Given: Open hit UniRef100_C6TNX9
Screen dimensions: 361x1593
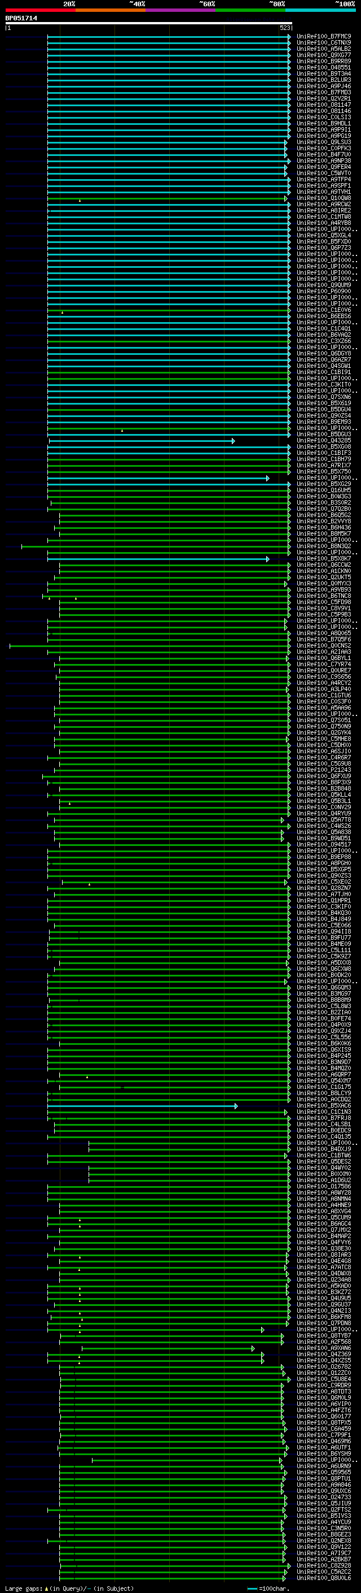Looking at the screenshot, I should tap(324, 43).
